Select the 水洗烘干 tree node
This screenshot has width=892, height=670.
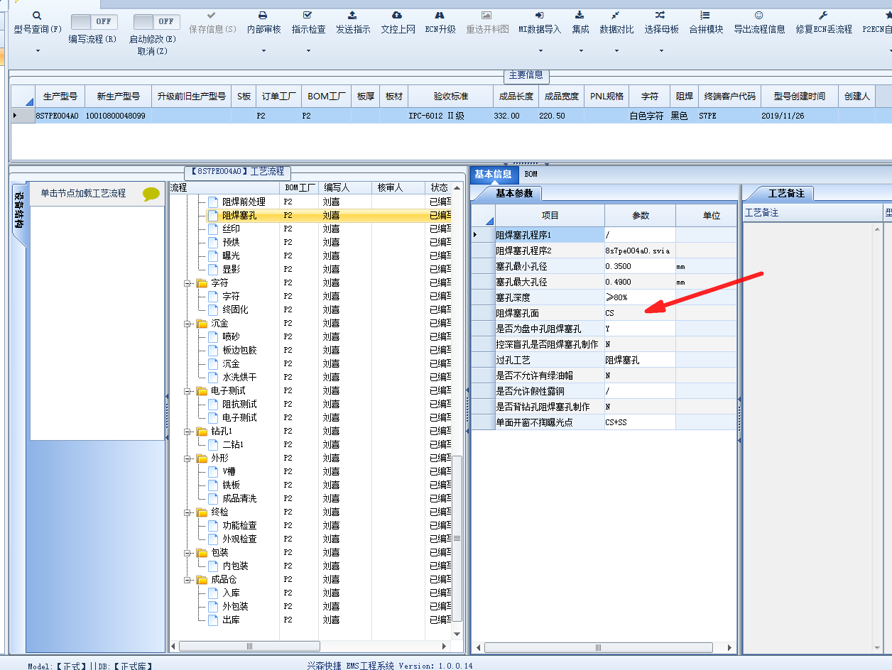click(x=239, y=378)
